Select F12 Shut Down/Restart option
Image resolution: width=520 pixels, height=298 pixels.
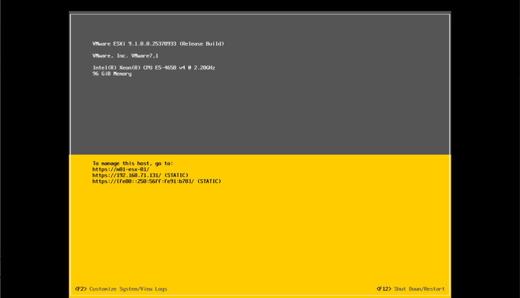(410, 289)
